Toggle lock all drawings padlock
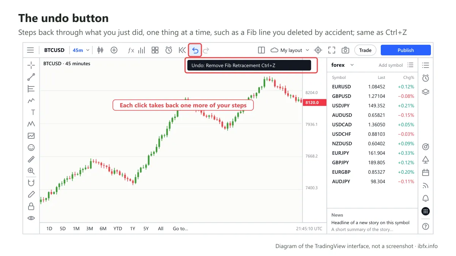Viewport: 456px width, 256px height. pos(31,206)
